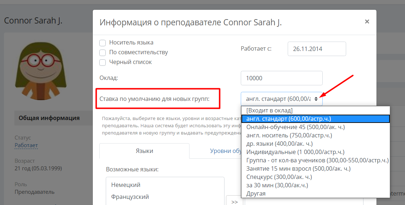Image resolution: width=405 pixels, height=205 pixels.
Task: Select Французский in possible languages
Action: [130, 197]
